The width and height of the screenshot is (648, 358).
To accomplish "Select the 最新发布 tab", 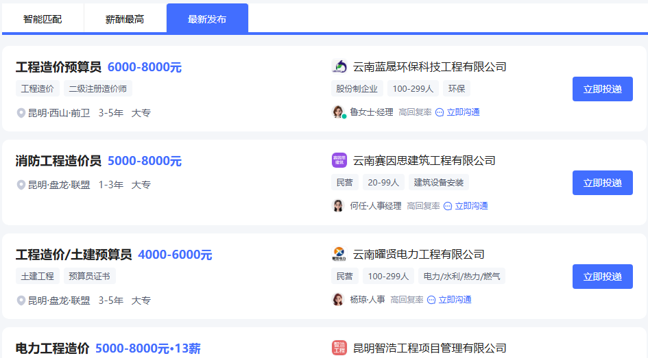I will click(207, 19).
